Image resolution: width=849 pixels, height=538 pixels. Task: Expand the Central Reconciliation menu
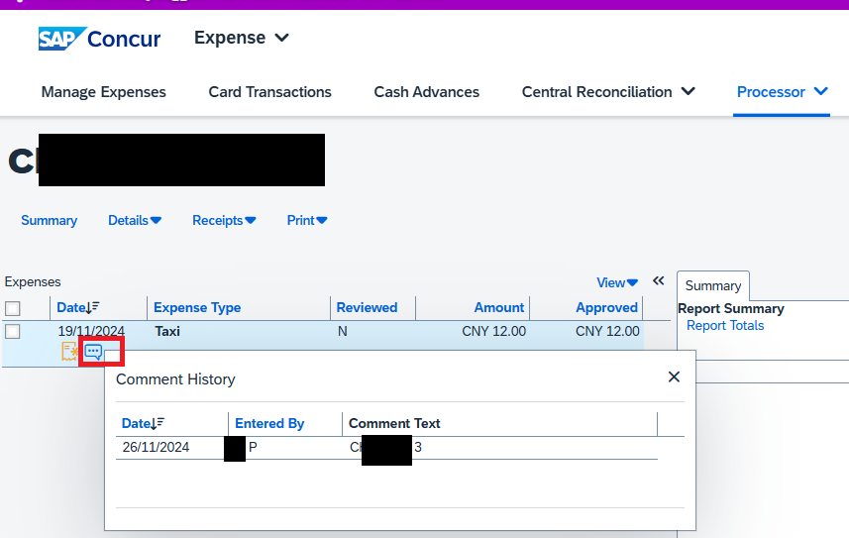click(x=608, y=92)
